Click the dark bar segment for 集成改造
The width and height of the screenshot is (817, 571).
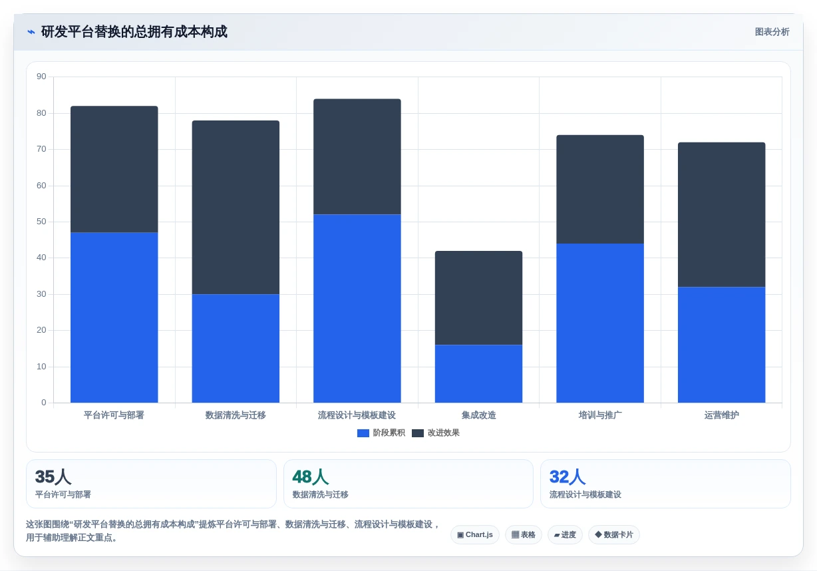coord(478,297)
